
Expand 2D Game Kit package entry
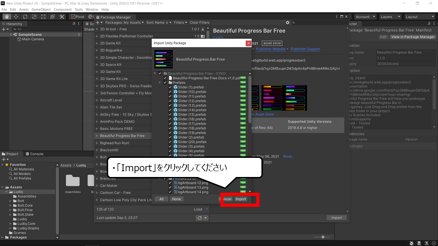pos(98,43)
